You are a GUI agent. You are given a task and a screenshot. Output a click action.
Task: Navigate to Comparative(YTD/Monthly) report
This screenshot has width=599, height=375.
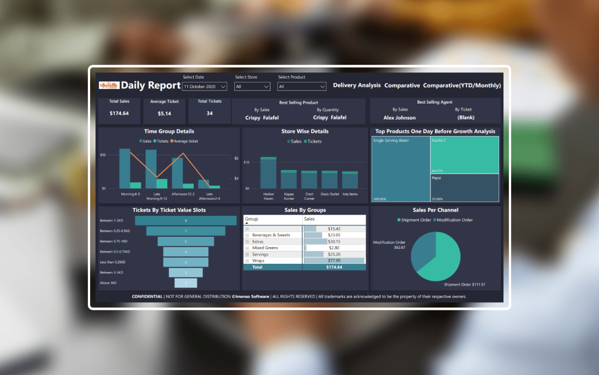coord(461,85)
